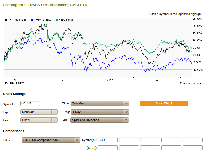Open the Type dropdown showing Mountain

click(39, 112)
